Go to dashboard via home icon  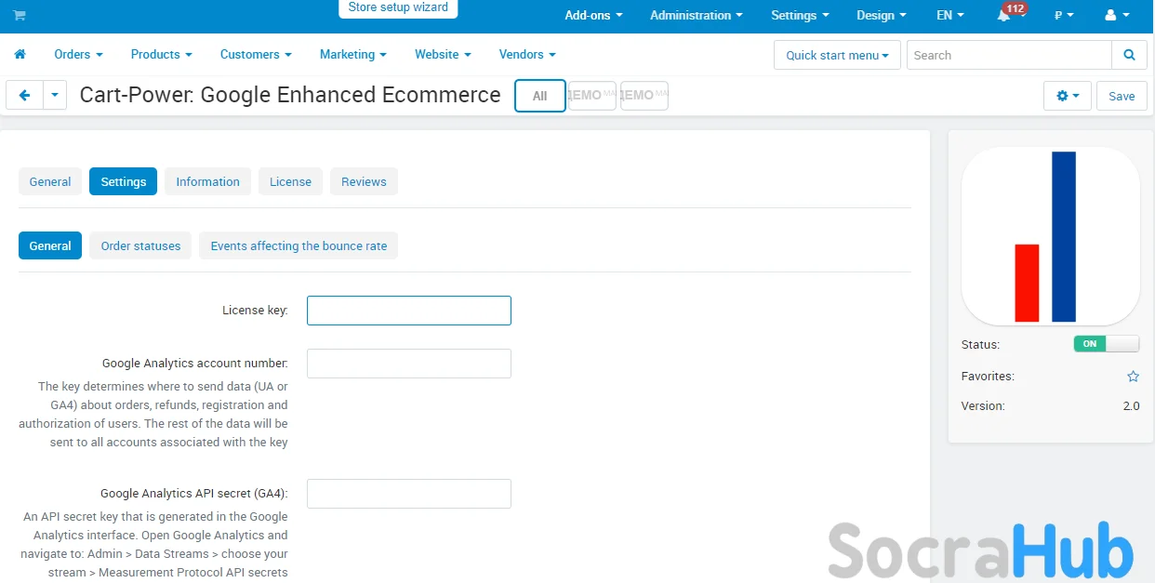coord(20,54)
